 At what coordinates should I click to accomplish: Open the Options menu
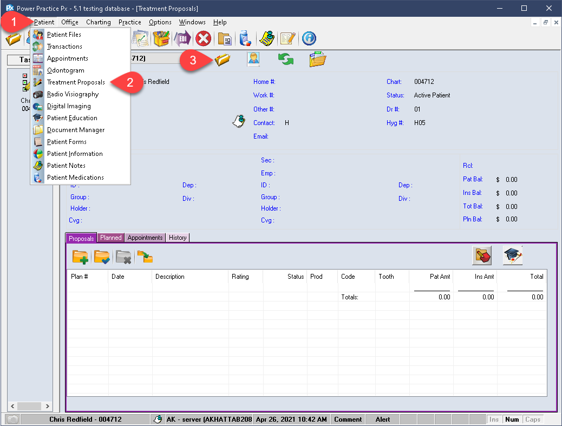click(x=160, y=22)
